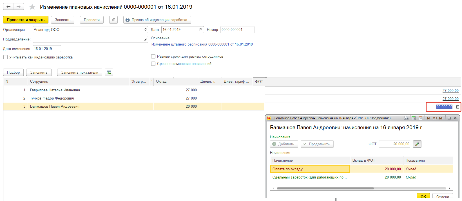This screenshot has height=201, width=462.
Task: Click the pencil icon next to ФОТ
Action: tap(417, 144)
